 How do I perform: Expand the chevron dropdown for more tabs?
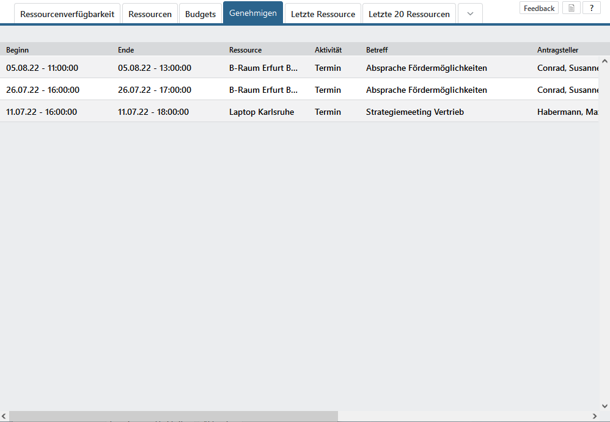[470, 14]
